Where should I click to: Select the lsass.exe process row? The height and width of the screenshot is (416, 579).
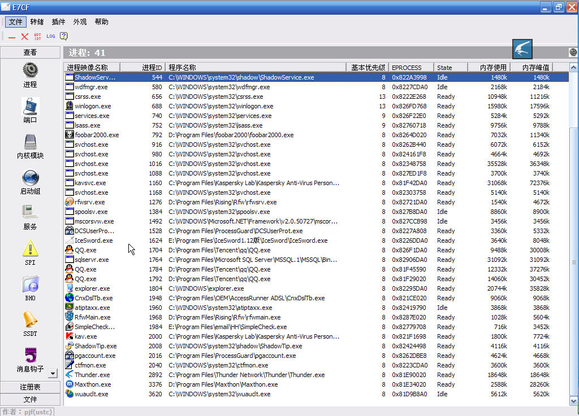coord(316,125)
